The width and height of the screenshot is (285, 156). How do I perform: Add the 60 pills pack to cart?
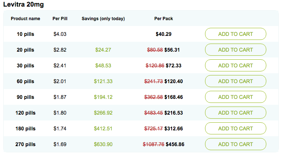(235, 81)
